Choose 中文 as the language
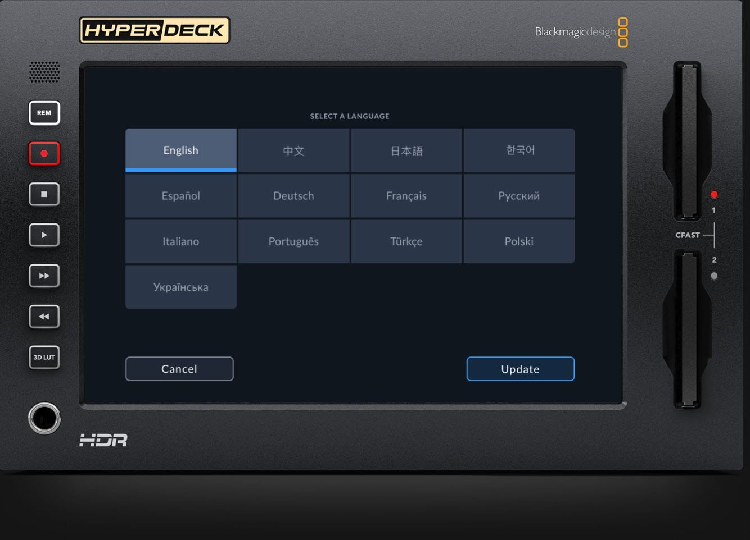Image resolution: width=750 pixels, height=540 pixels. tap(293, 150)
